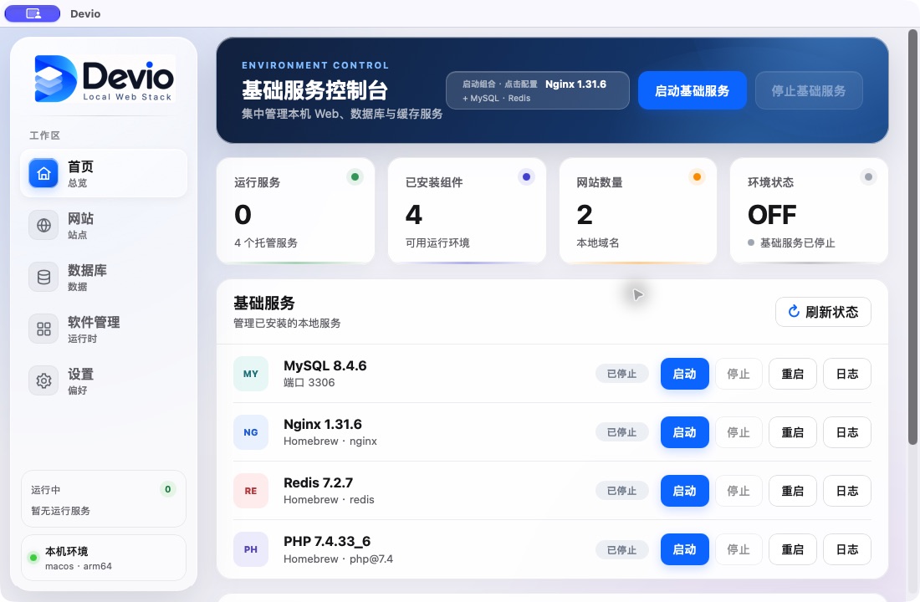Click Homebrew · php@7.4 text
920x602 pixels.
[x=339, y=559]
